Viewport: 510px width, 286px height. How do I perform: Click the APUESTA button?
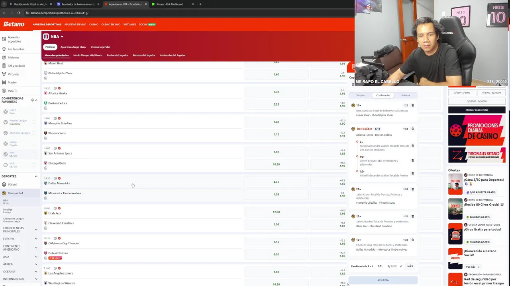click(383, 280)
